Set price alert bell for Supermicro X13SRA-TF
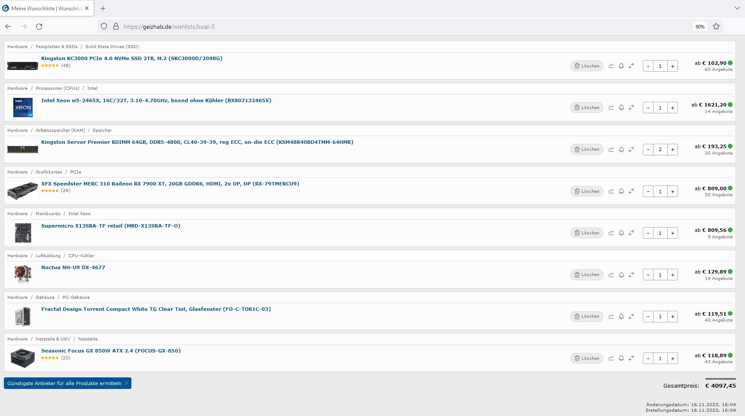This screenshot has width=745, height=416. pos(621,233)
